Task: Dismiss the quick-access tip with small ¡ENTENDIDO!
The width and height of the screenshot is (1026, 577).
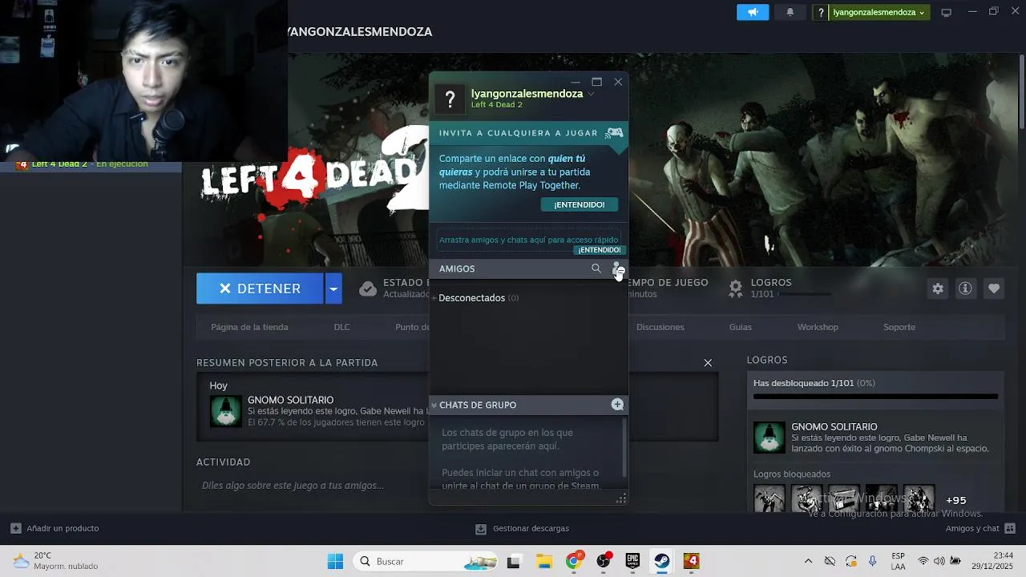Action: 600,250
